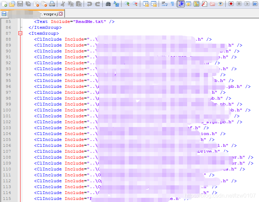Stop macro recording with the stop icon
The height and width of the screenshot is (202, 259).
[x=239, y=3]
